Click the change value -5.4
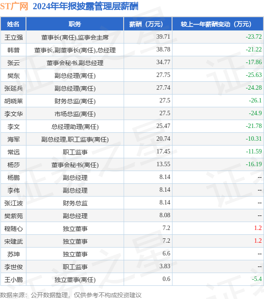 click(257, 279)
